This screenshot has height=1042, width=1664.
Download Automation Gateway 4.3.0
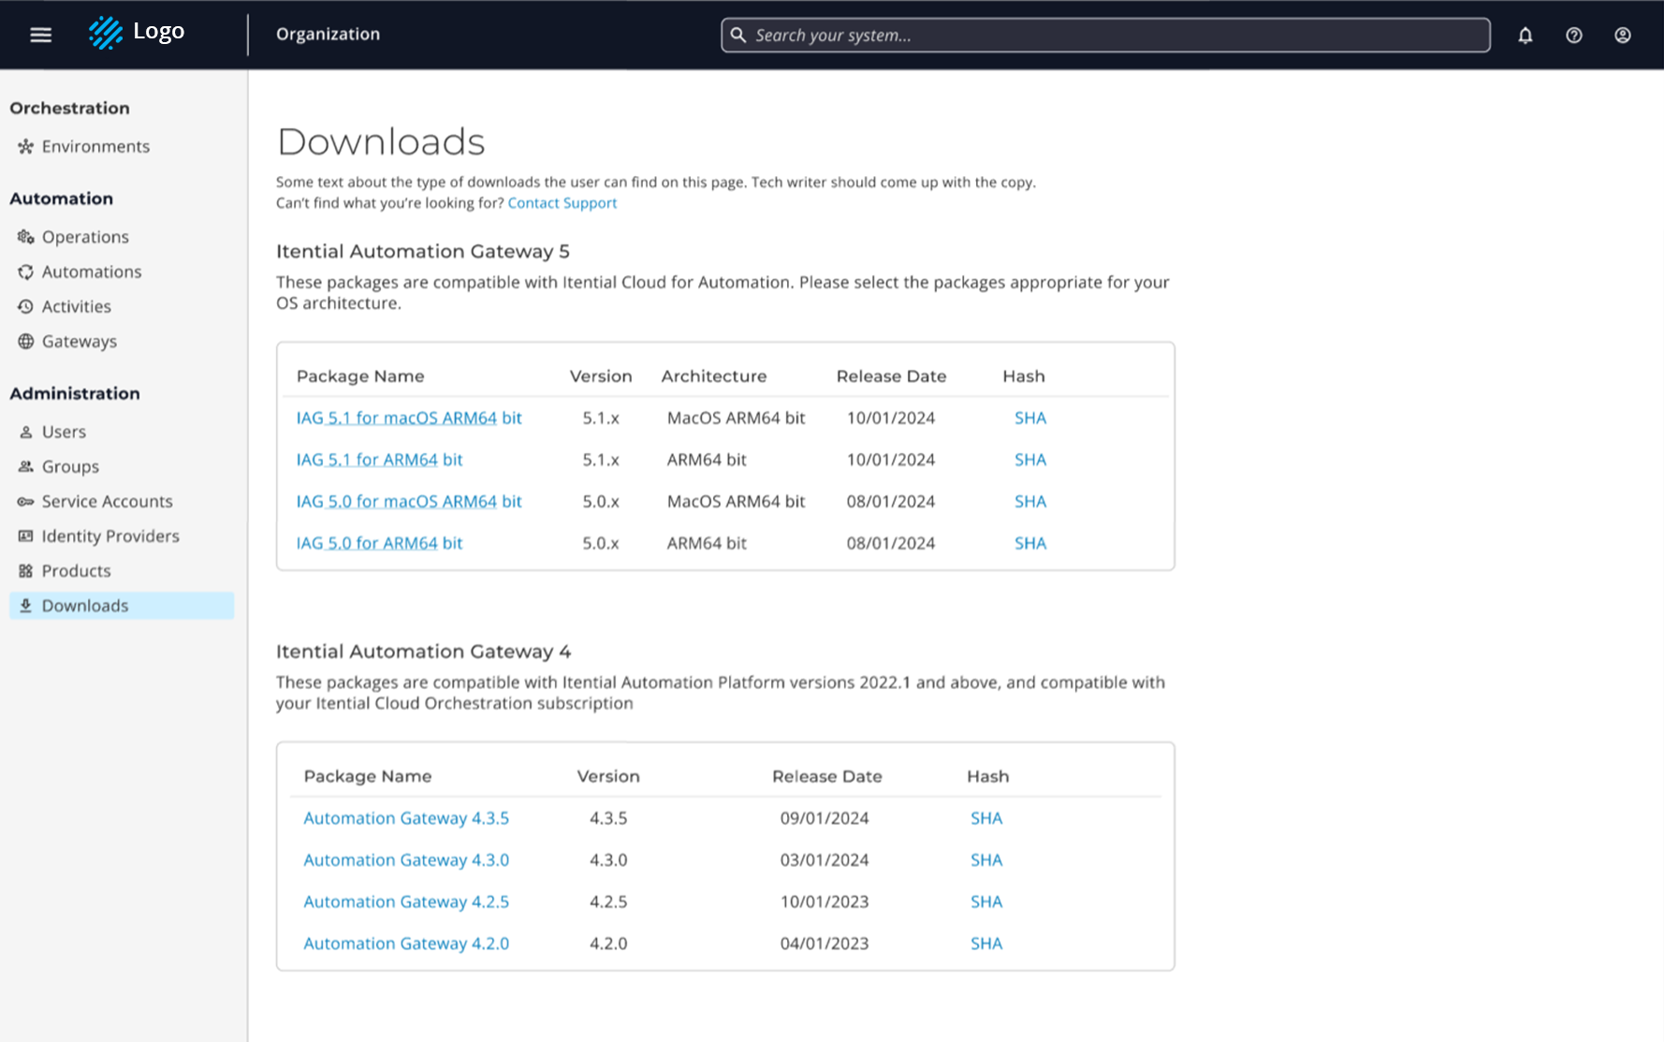[406, 859]
